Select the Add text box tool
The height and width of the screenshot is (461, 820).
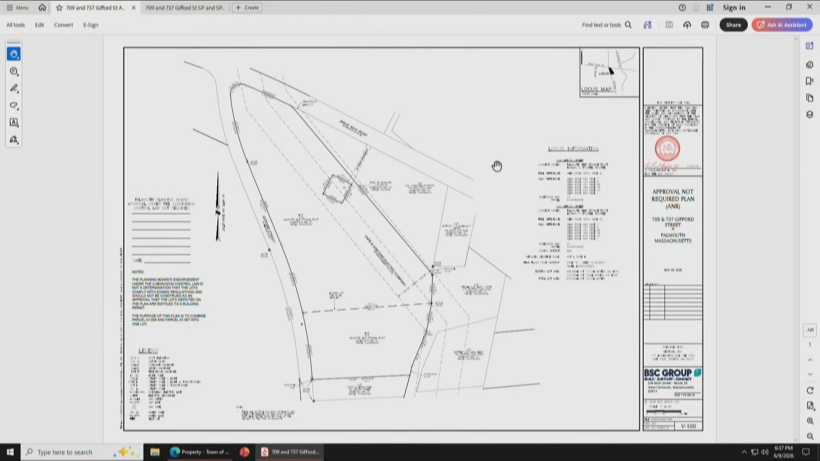tap(14, 123)
